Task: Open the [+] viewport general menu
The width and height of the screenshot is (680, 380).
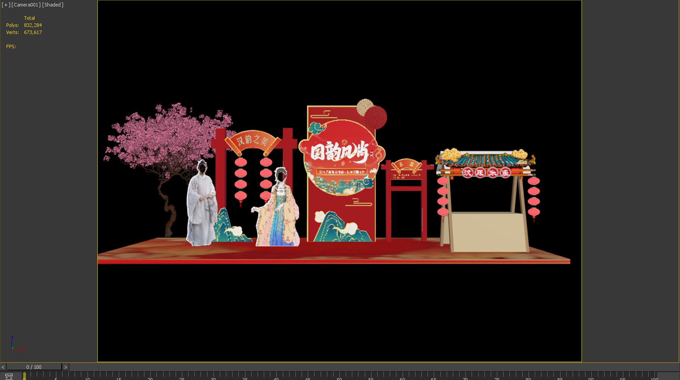Action: pyautogui.click(x=6, y=5)
